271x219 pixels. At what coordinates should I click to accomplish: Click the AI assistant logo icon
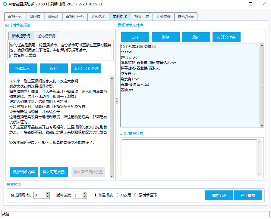pos(5,4)
